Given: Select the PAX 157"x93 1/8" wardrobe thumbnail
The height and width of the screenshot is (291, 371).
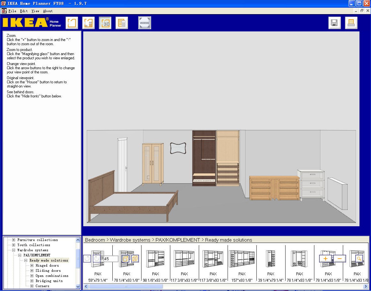Looking at the screenshot, I should (x=242, y=259).
